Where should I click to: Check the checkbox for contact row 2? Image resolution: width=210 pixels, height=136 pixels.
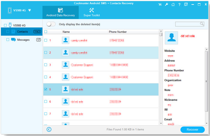[46, 52]
